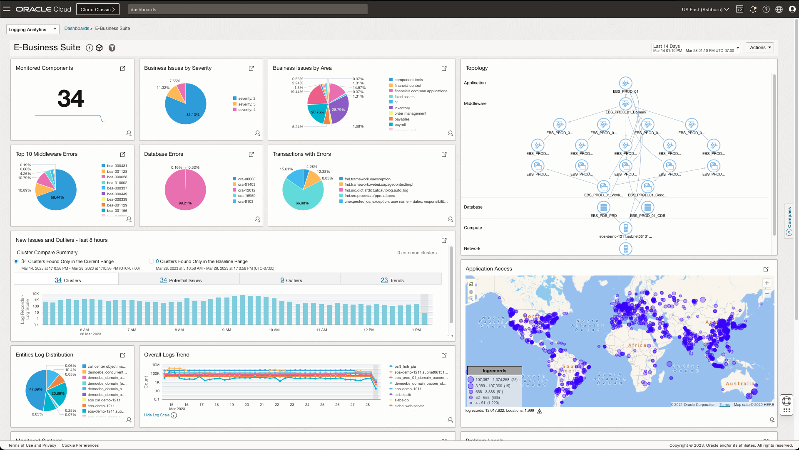Open the lifebuoy support icon
Viewport: 799px width, 450px height.
click(x=787, y=401)
